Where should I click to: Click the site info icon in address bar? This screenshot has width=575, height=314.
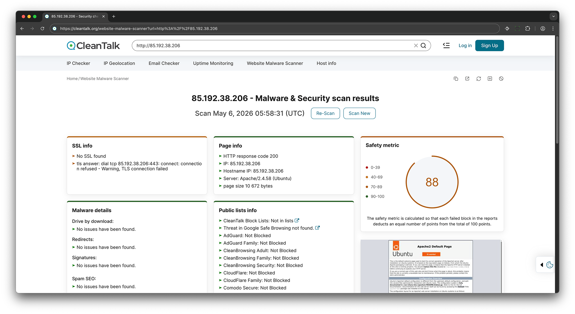(55, 28)
